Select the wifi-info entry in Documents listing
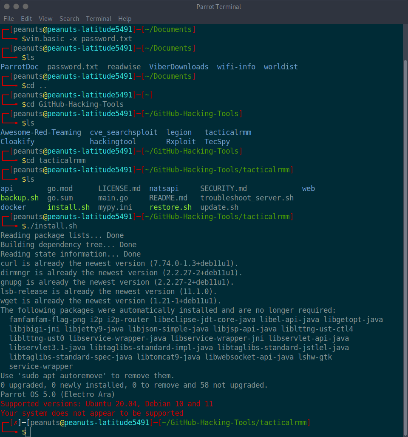Image resolution: width=408 pixels, height=437 pixels. click(x=236, y=66)
